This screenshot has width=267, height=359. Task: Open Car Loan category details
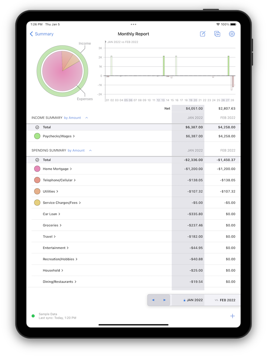51,214
